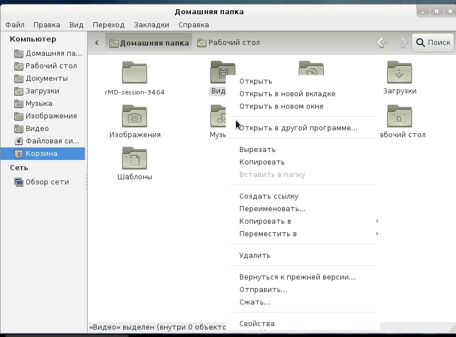Click the Рабочий стол path bar button

tap(229, 43)
